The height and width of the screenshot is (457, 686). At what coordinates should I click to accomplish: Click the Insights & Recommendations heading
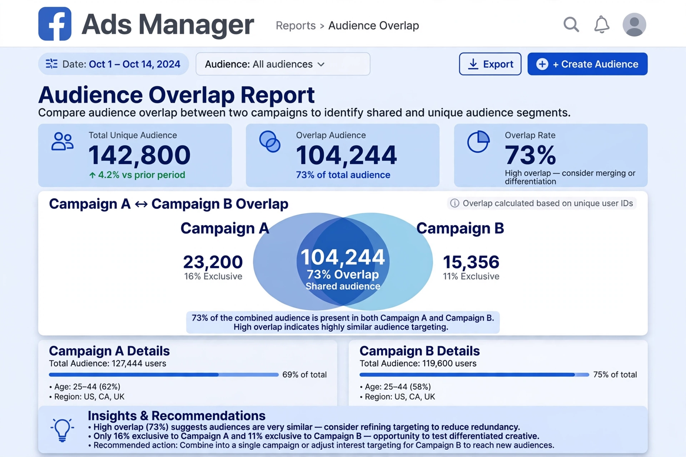[x=177, y=416]
